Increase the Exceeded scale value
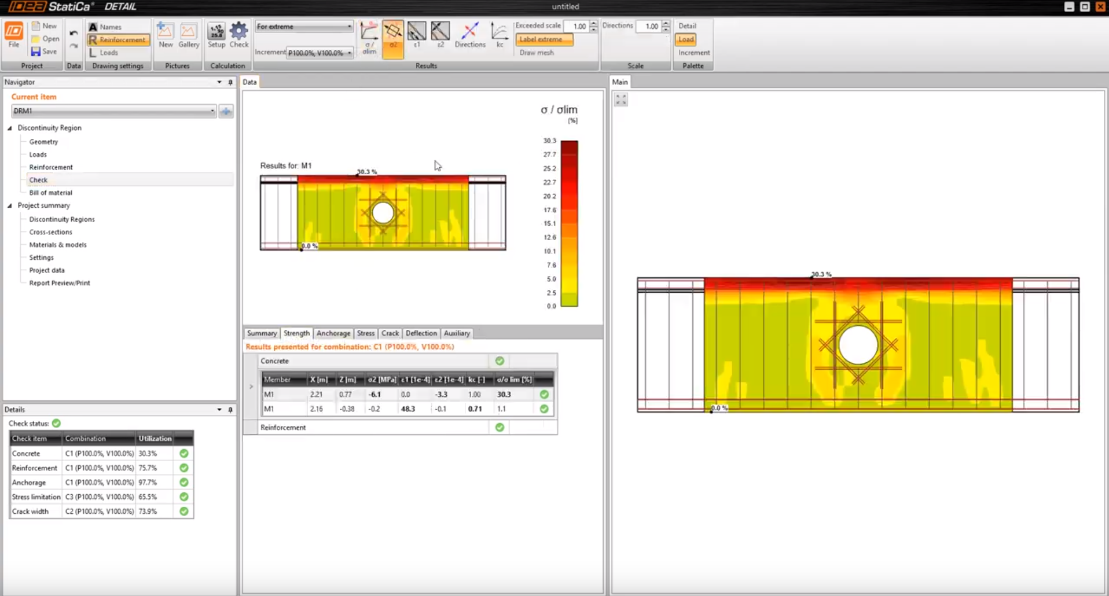The height and width of the screenshot is (596, 1109). point(593,24)
